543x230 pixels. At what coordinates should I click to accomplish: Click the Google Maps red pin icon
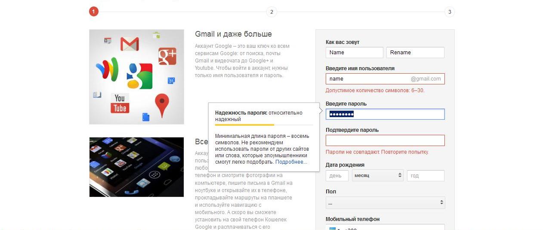(x=162, y=105)
